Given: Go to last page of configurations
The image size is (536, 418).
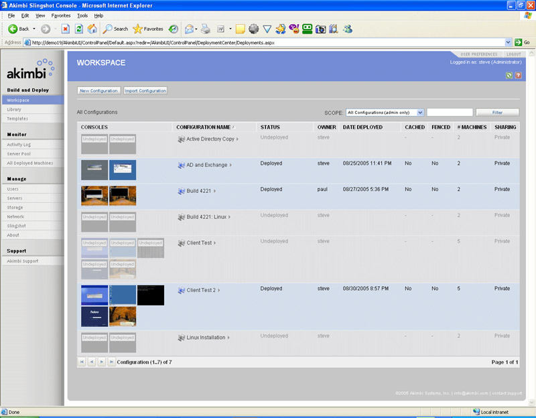Looking at the screenshot, I should tap(111, 362).
